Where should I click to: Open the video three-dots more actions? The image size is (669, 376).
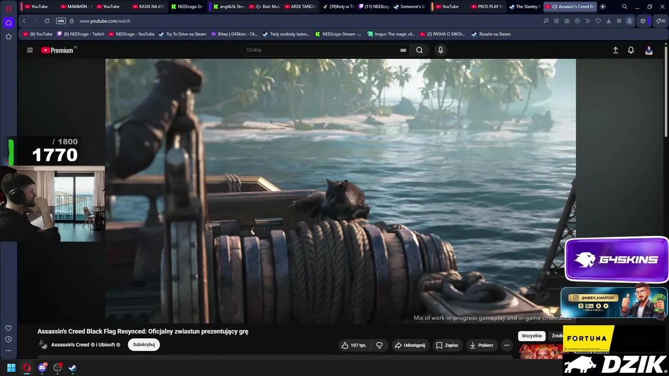(506, 345)
